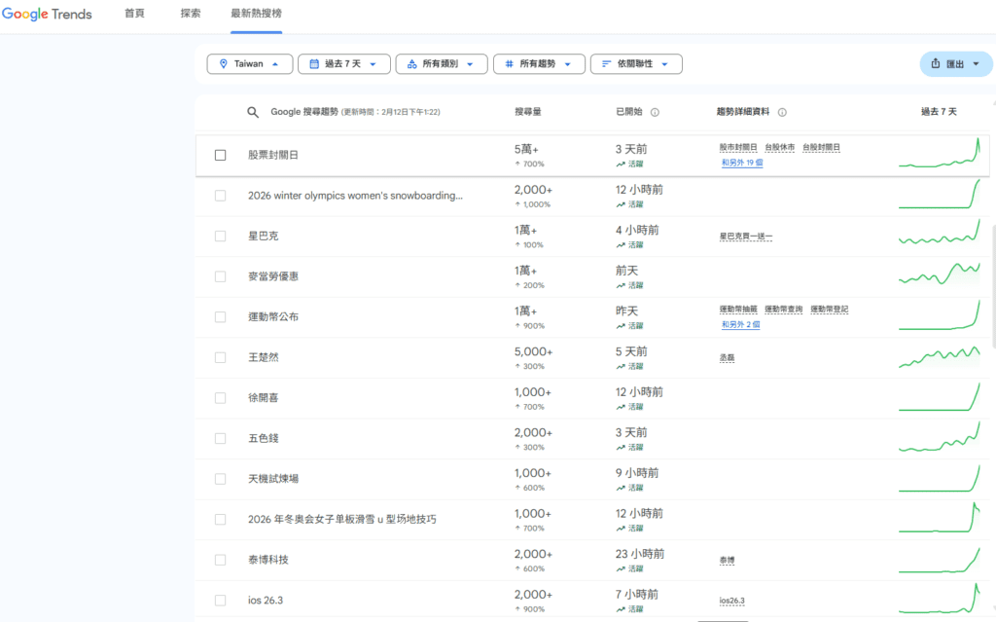
Task: Click the category icon on 所有類別 filter
Action: pyautogui.click(x=413, y=63)
